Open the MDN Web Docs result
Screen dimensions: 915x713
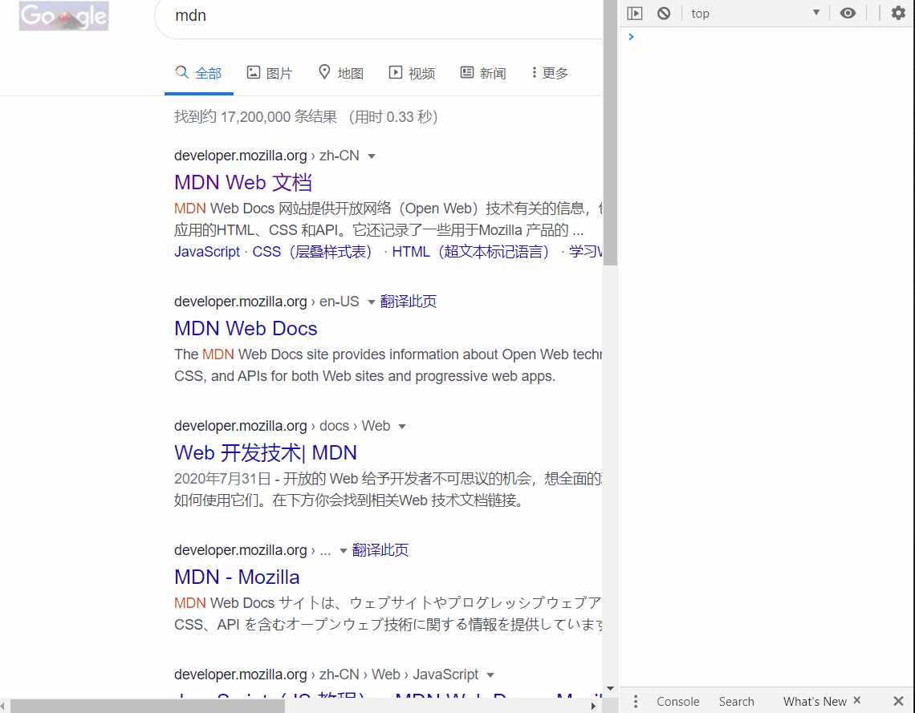coord(246,328)
